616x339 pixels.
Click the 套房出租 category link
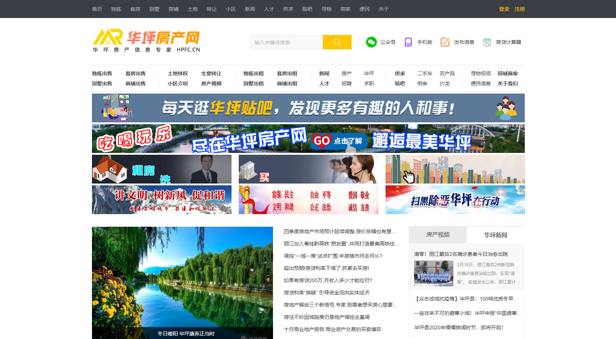[287, 73]
